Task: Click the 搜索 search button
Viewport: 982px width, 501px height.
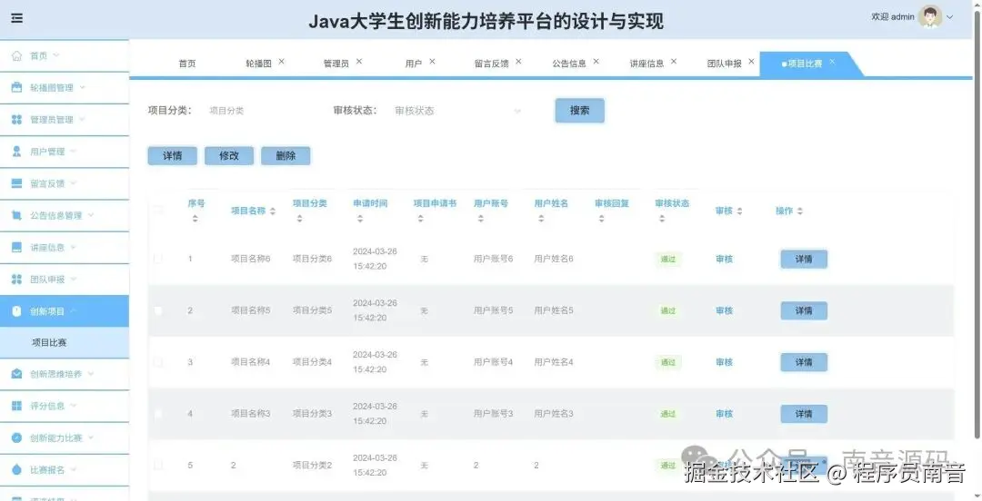Action: coord(580,111)
